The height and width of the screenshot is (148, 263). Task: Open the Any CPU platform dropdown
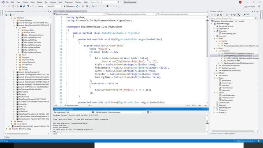[x=55, y=7]
